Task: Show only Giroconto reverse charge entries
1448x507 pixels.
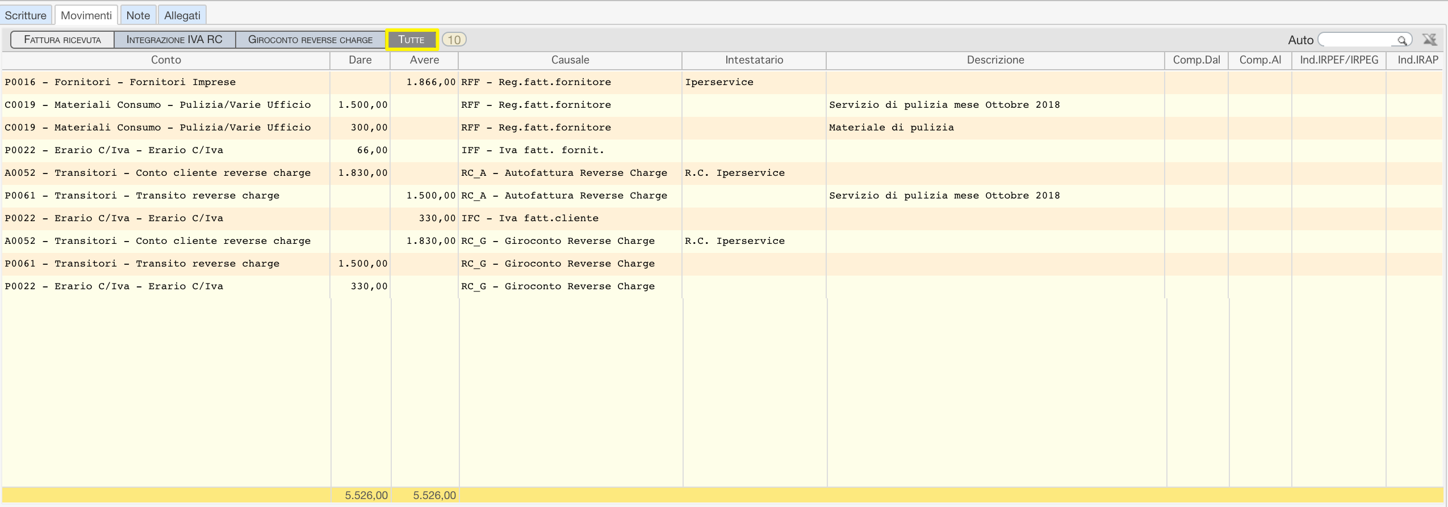Action: (x=310, y=40)
